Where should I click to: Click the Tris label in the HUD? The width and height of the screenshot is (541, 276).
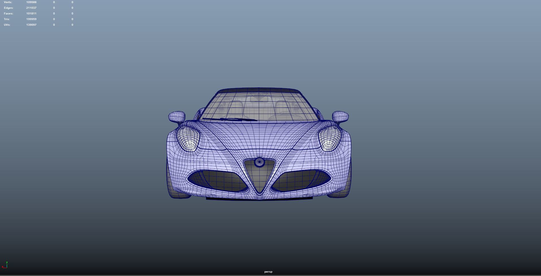[x=7, y=19]
